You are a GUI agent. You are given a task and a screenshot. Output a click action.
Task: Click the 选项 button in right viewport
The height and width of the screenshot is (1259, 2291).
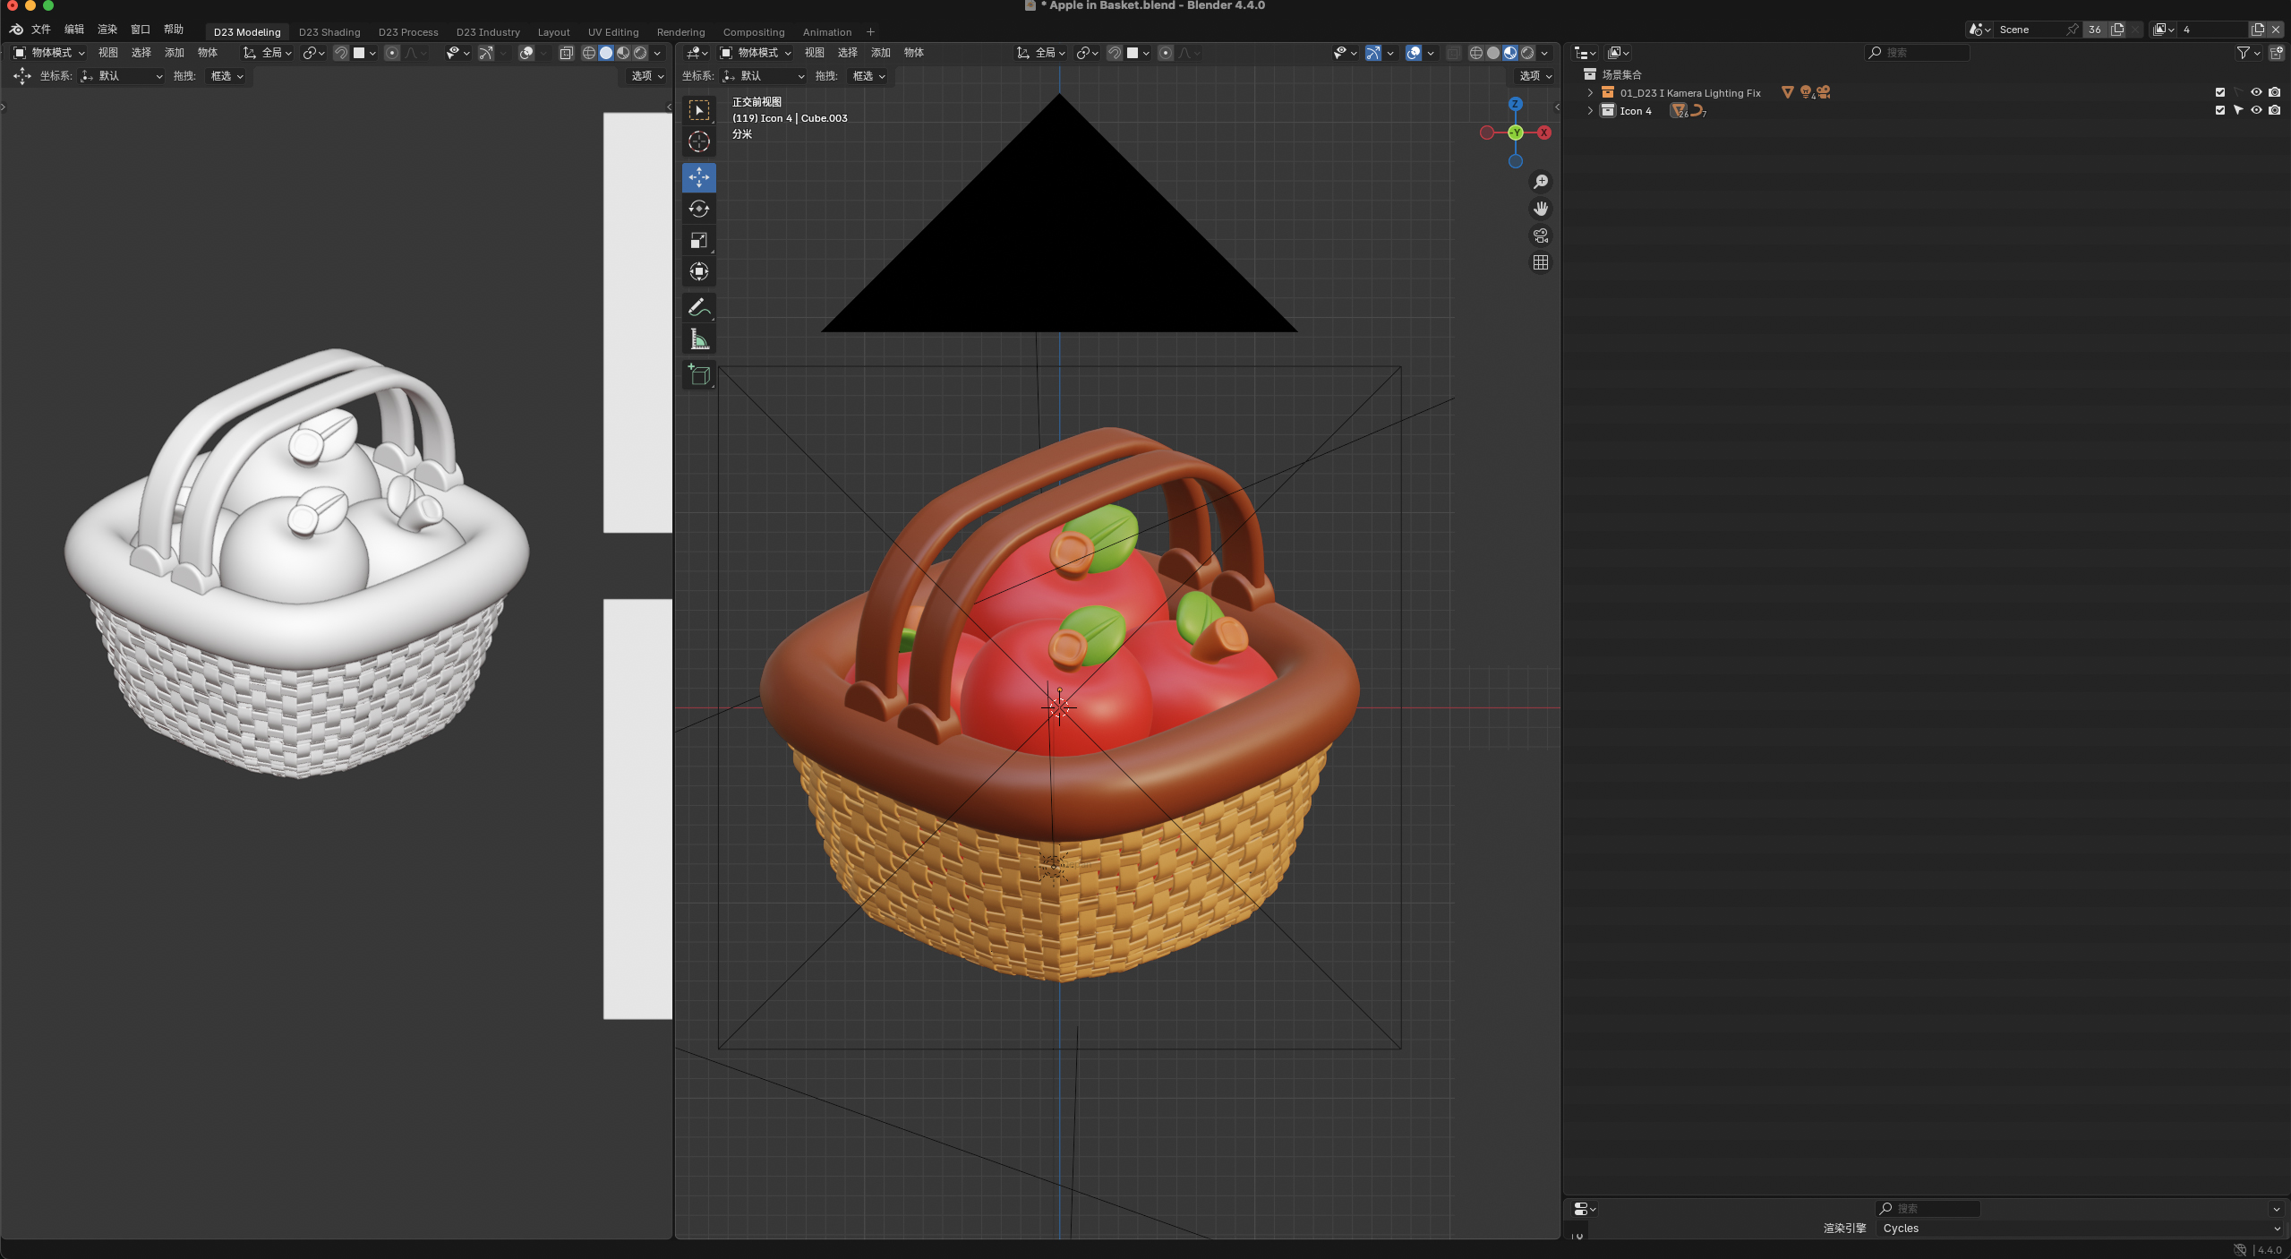[1534, 76]
